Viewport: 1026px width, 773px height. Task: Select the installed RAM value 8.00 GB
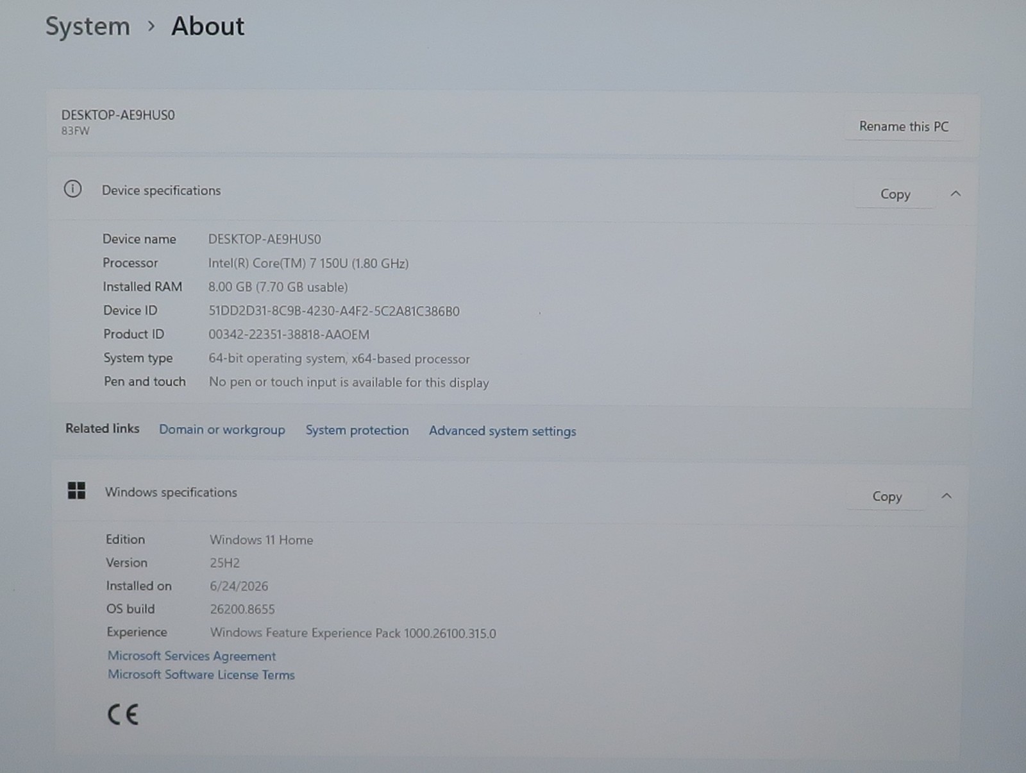278,287
